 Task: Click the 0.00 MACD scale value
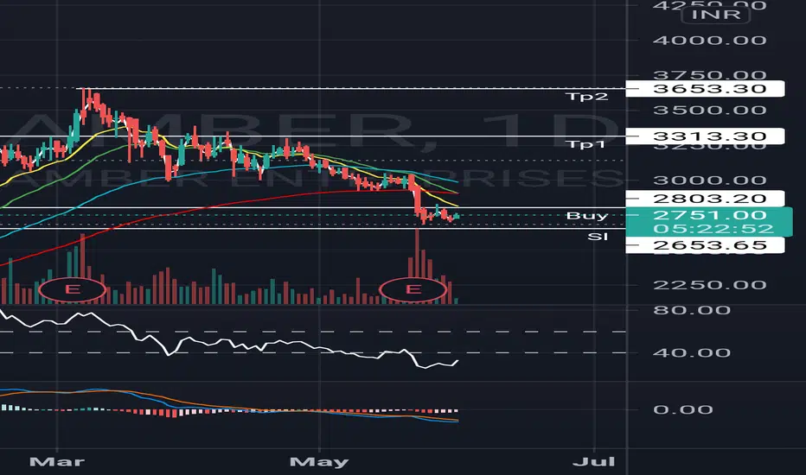[683, 409]
